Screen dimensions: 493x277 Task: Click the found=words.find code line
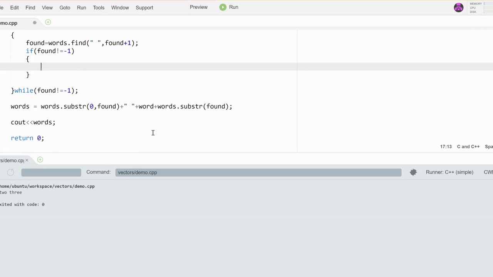pos(82,43)
